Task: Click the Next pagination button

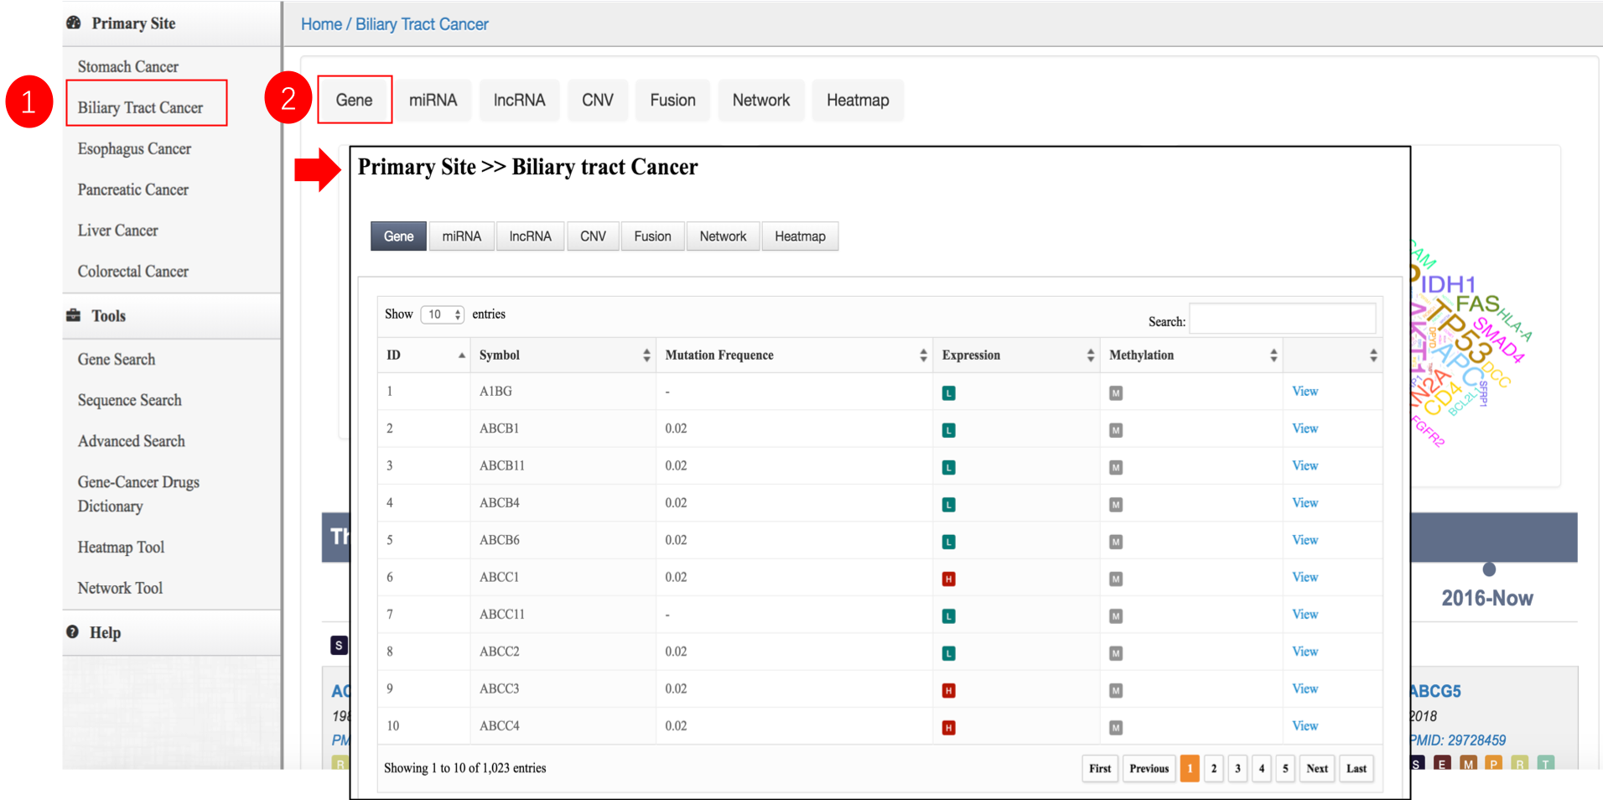Action: coord(1316,768)
